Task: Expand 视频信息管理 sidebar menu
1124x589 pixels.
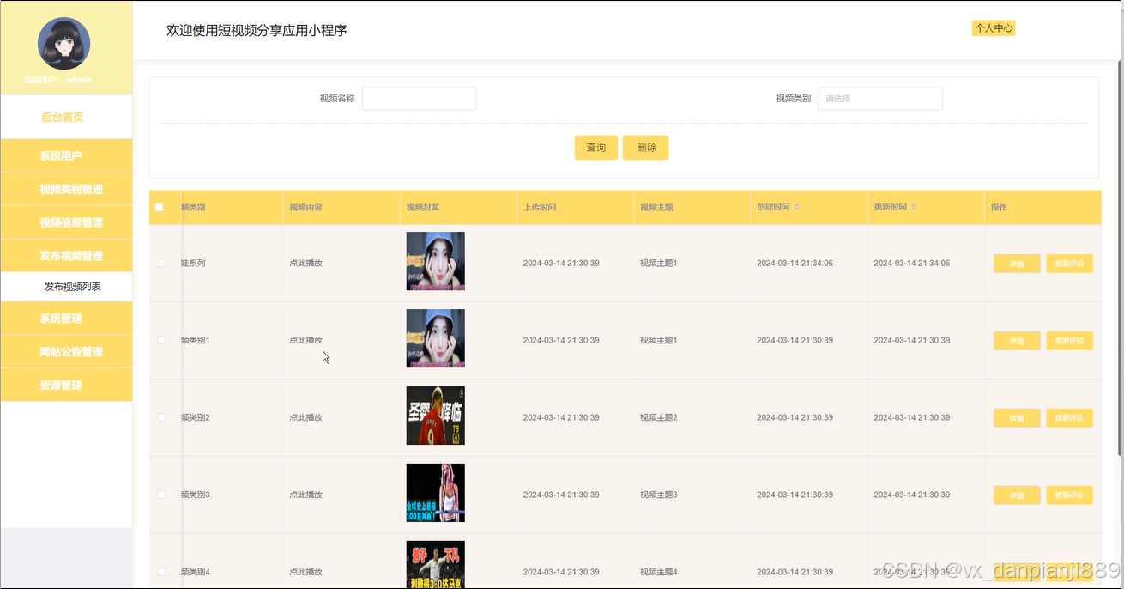Action: [66, 222]
